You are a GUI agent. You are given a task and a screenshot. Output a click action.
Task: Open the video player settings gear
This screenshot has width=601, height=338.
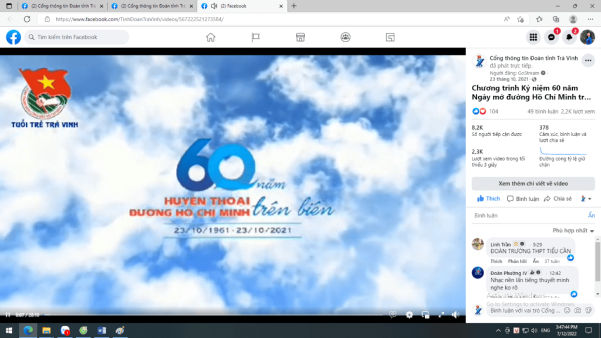click(408, 315)
